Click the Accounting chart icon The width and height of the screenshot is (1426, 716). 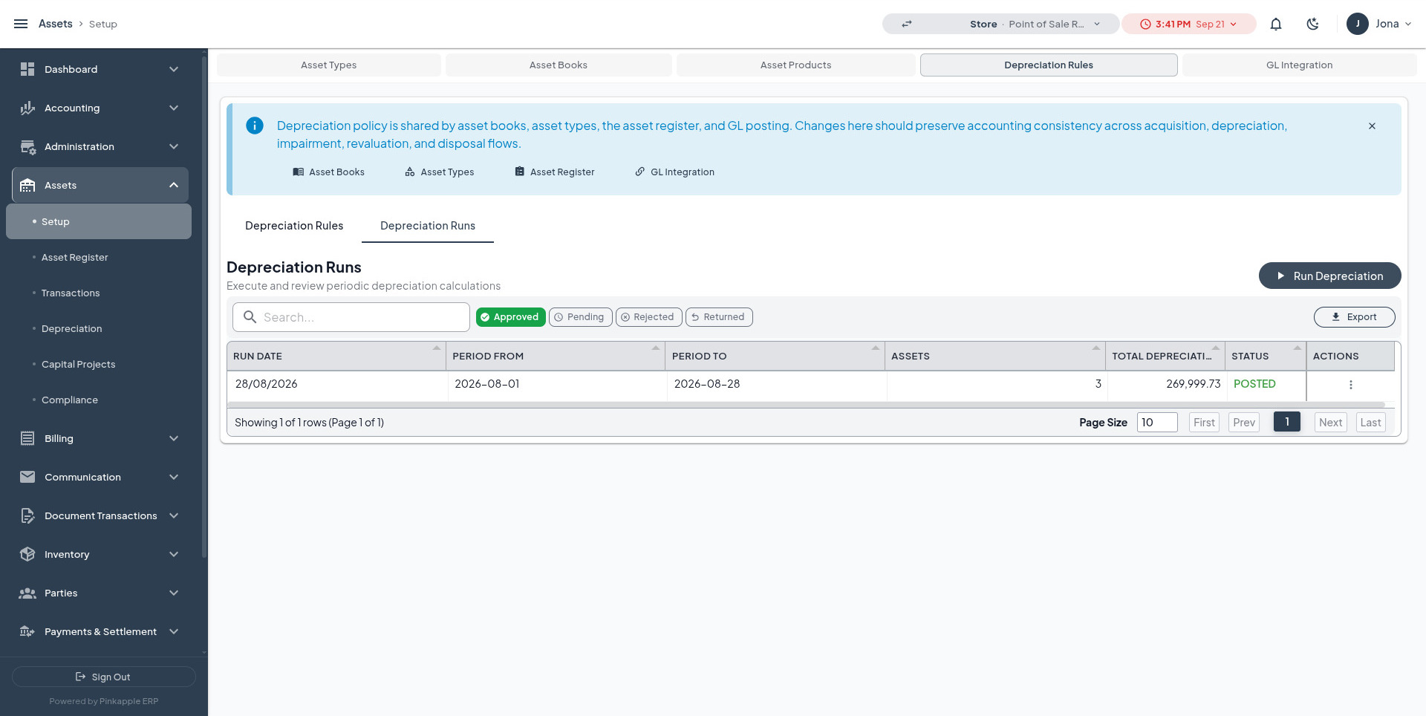[x=27, y=108]
